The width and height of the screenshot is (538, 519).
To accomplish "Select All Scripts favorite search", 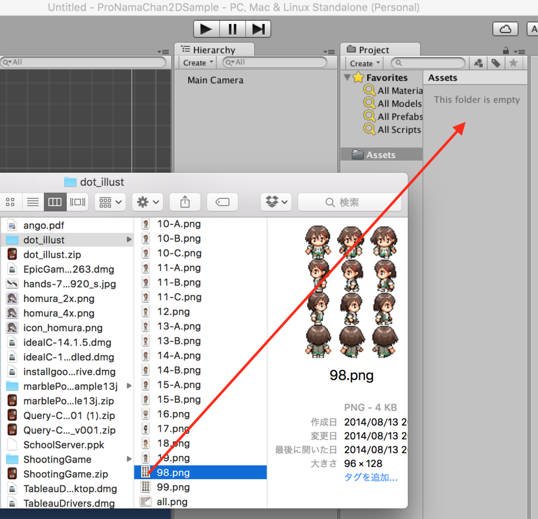I will click(x=392, y=129).
